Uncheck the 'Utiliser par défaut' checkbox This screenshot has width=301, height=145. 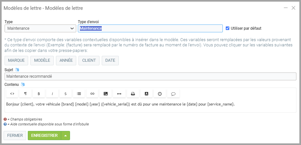227,28
